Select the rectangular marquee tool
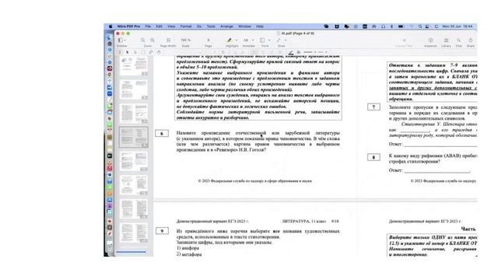 click(x=143, y=52)
